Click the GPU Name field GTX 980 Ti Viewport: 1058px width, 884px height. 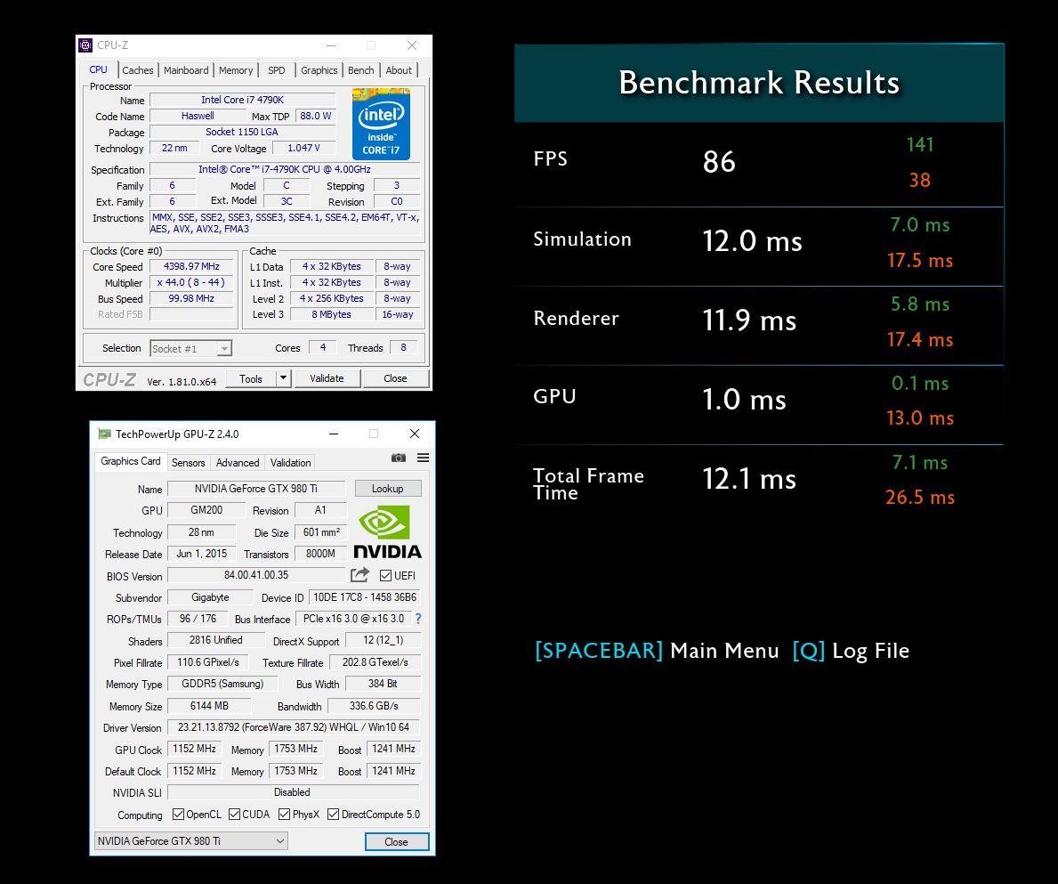pos(256,489)
